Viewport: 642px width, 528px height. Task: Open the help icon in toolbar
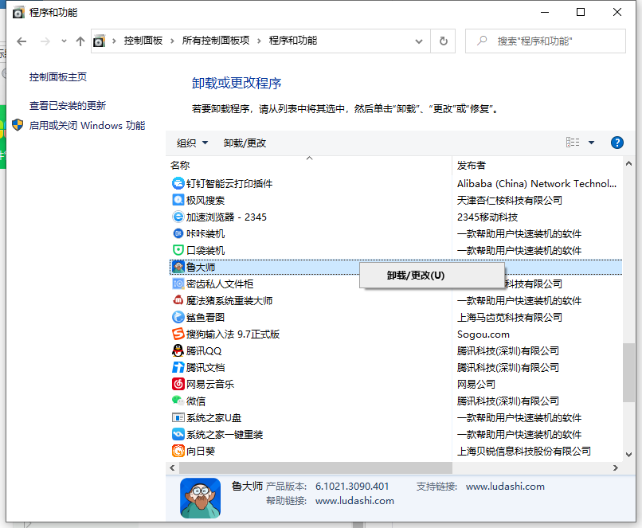[x=617, y=143]
